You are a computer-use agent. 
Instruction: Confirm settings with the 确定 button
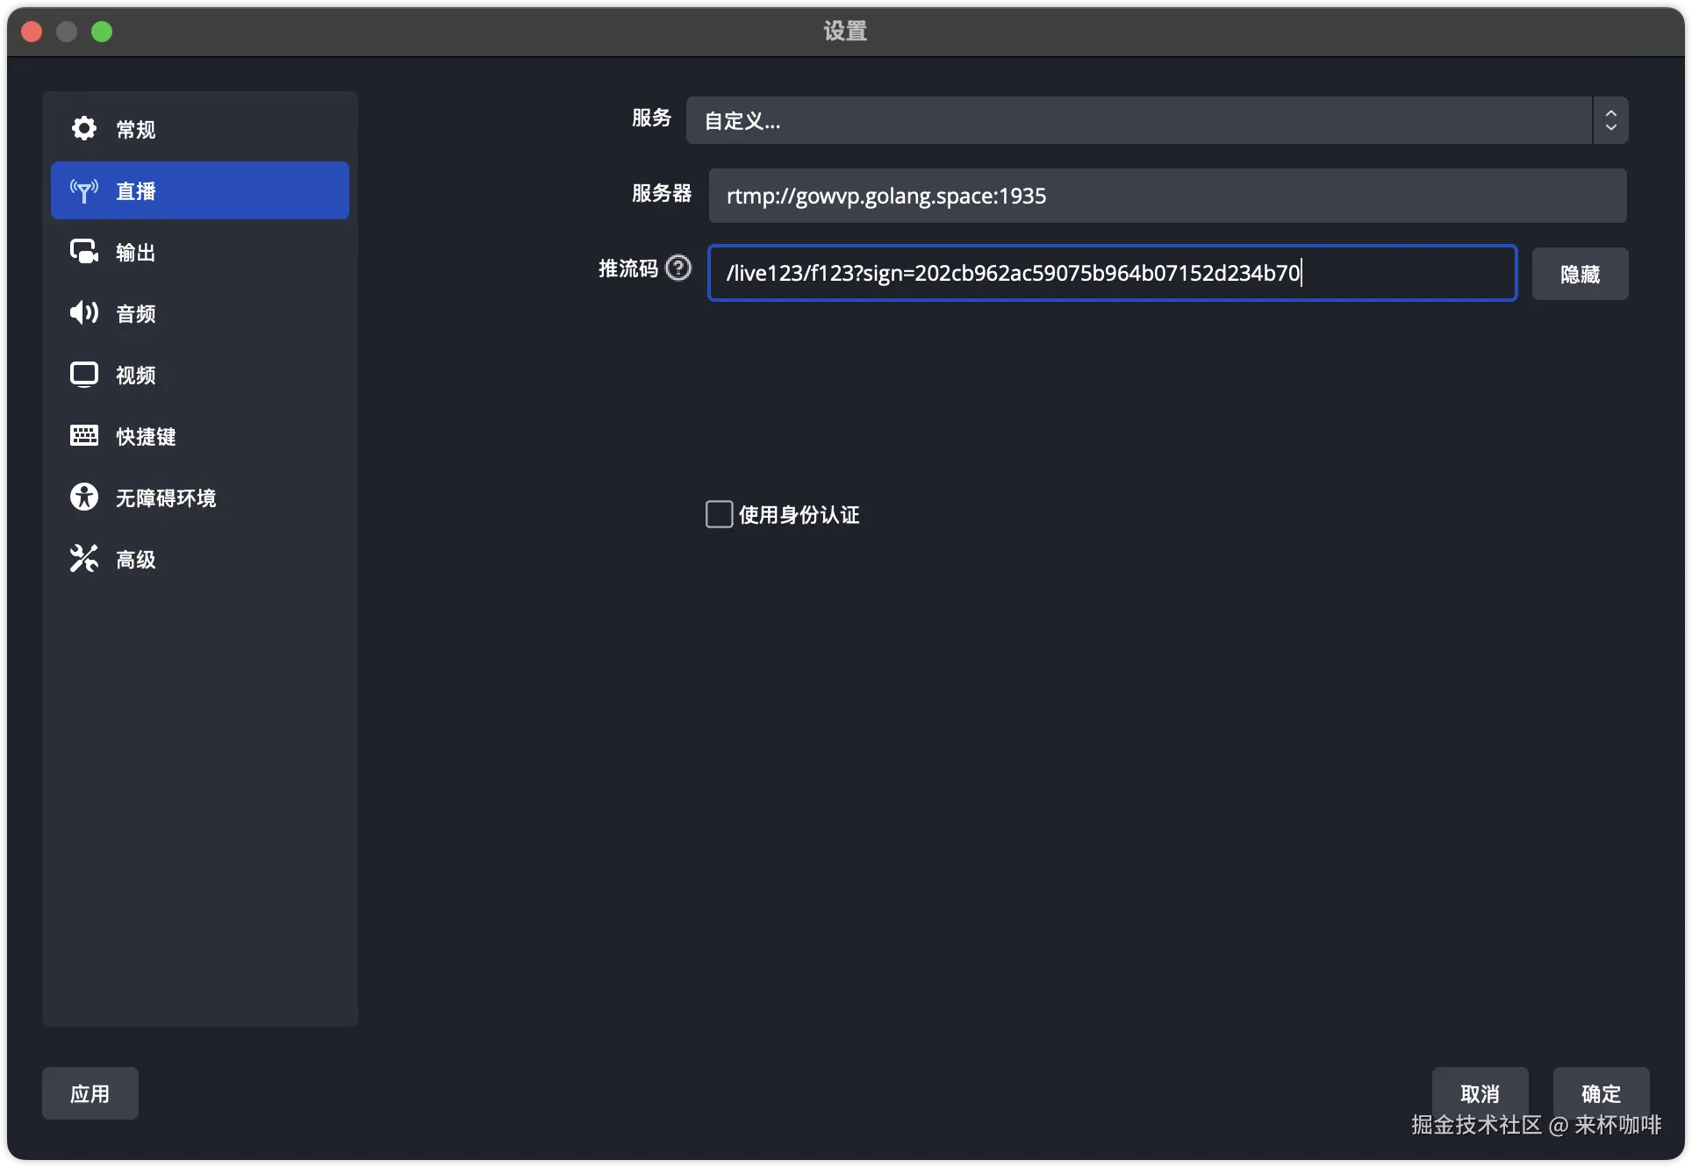1601,1092
